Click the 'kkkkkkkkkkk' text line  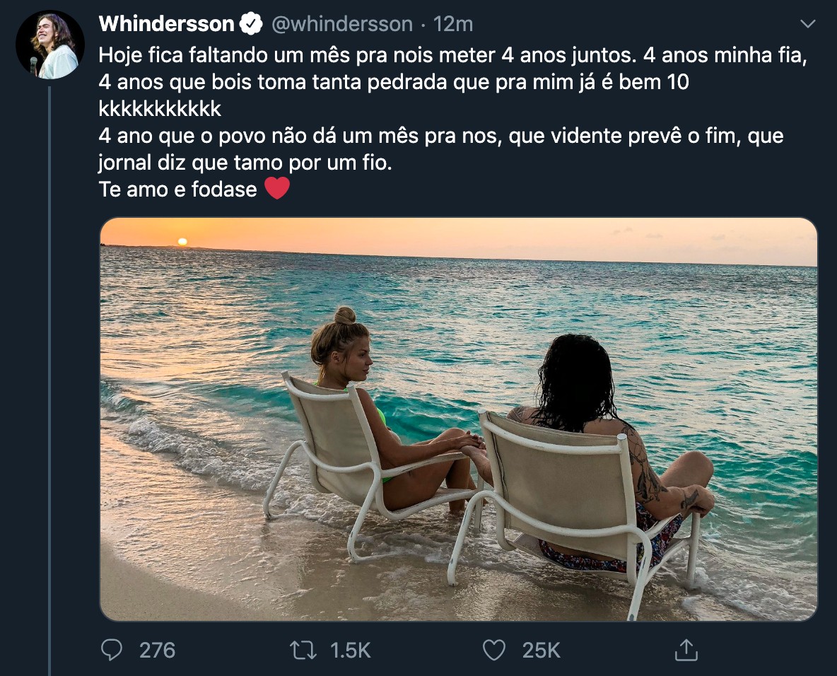click(x=160, y=109)
